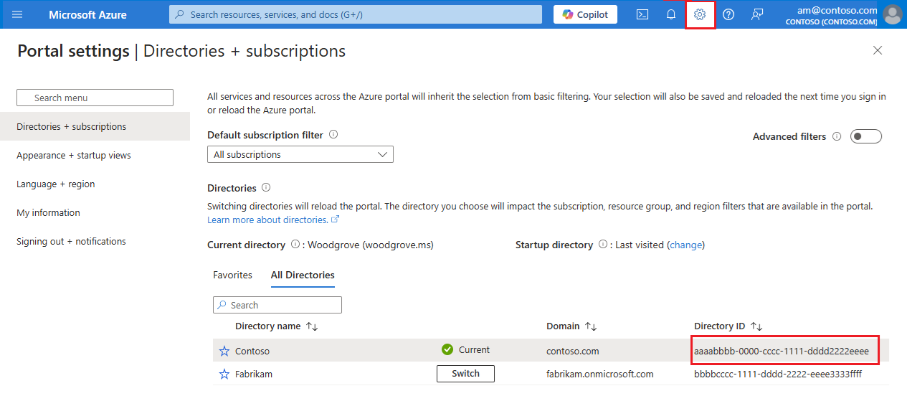907x396 pixels.
Task: Switch to the All Directories tab
Action: point(303,275)
